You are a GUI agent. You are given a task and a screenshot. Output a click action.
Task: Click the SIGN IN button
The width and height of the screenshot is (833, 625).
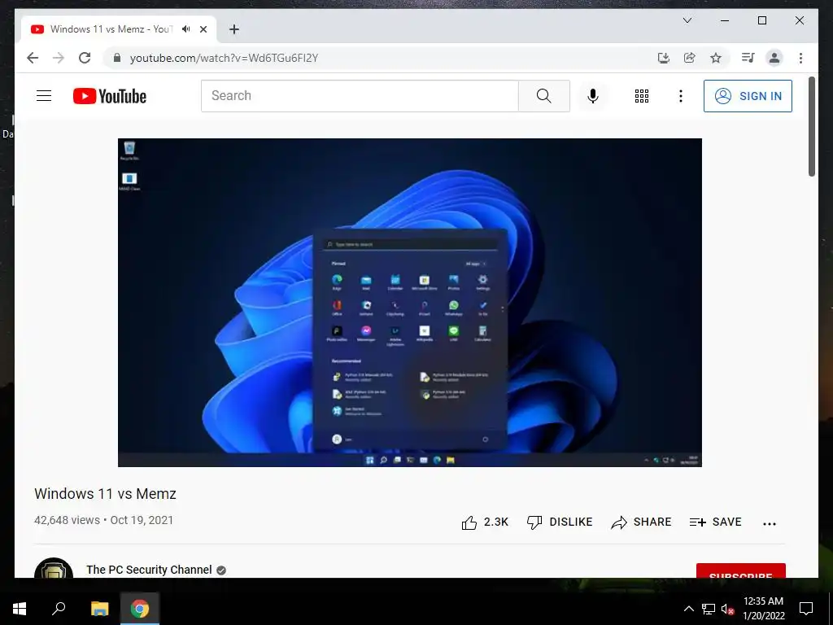click(748, 96)
